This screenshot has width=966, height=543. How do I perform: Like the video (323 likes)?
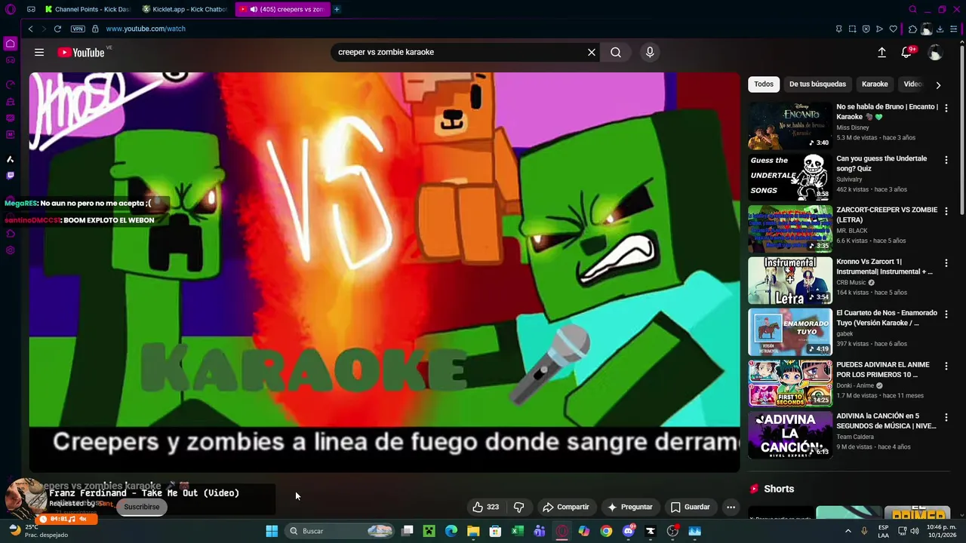click(x=485, y=507)
